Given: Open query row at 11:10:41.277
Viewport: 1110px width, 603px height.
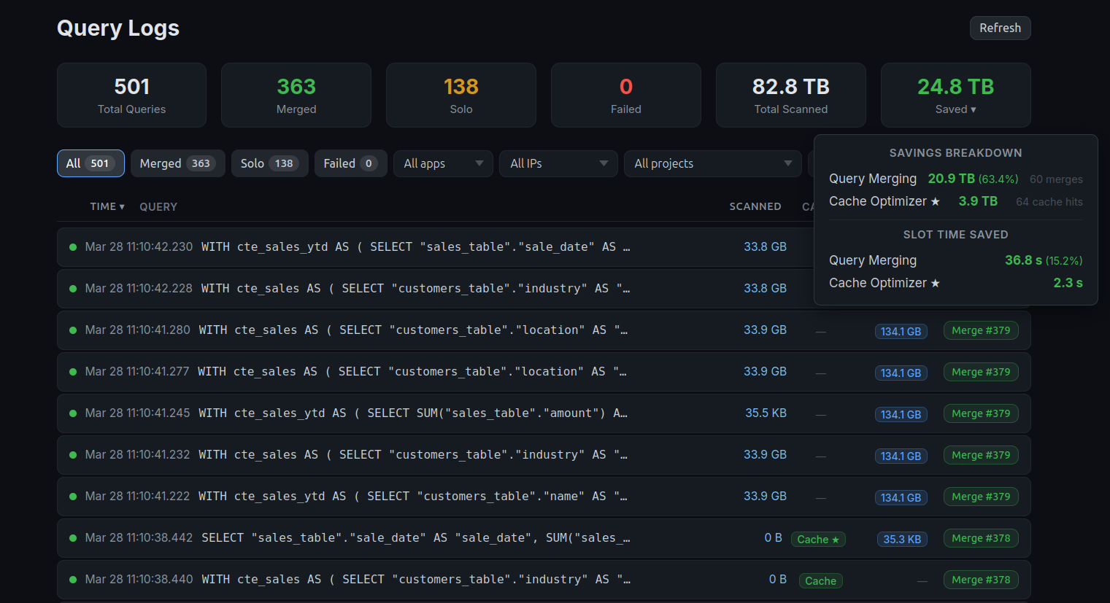Looking at the screenshot, I should (544, 372).
